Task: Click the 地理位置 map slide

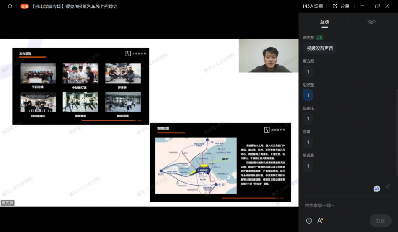Action: click(x=220, y=162)
